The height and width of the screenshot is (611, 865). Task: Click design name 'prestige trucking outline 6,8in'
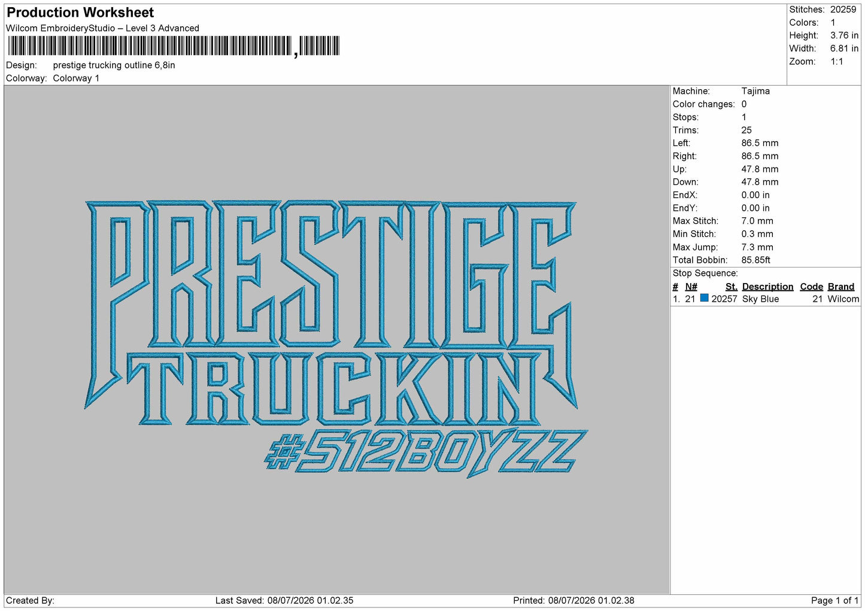[x=114, y=65]
